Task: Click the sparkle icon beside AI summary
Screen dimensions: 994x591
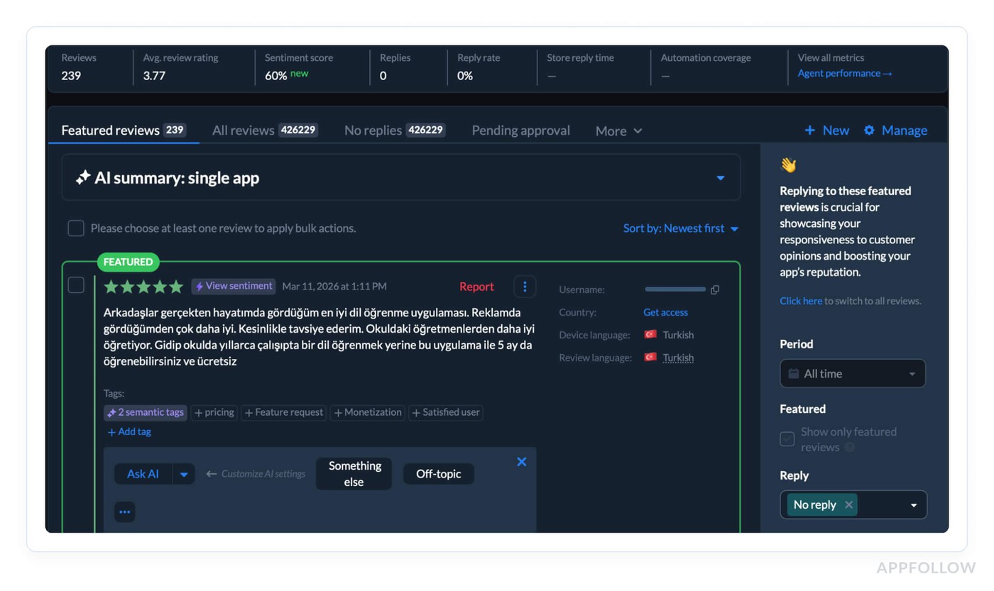Action: (x=83, y=177)
